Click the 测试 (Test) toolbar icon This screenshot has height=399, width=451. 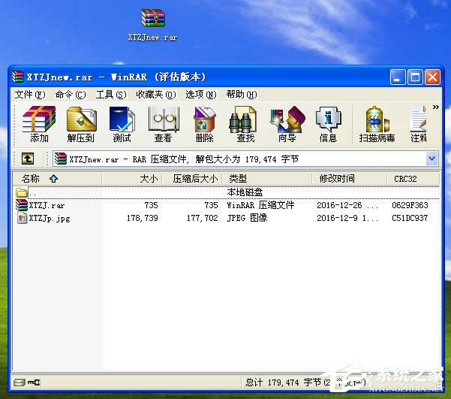tap(122, 124)
